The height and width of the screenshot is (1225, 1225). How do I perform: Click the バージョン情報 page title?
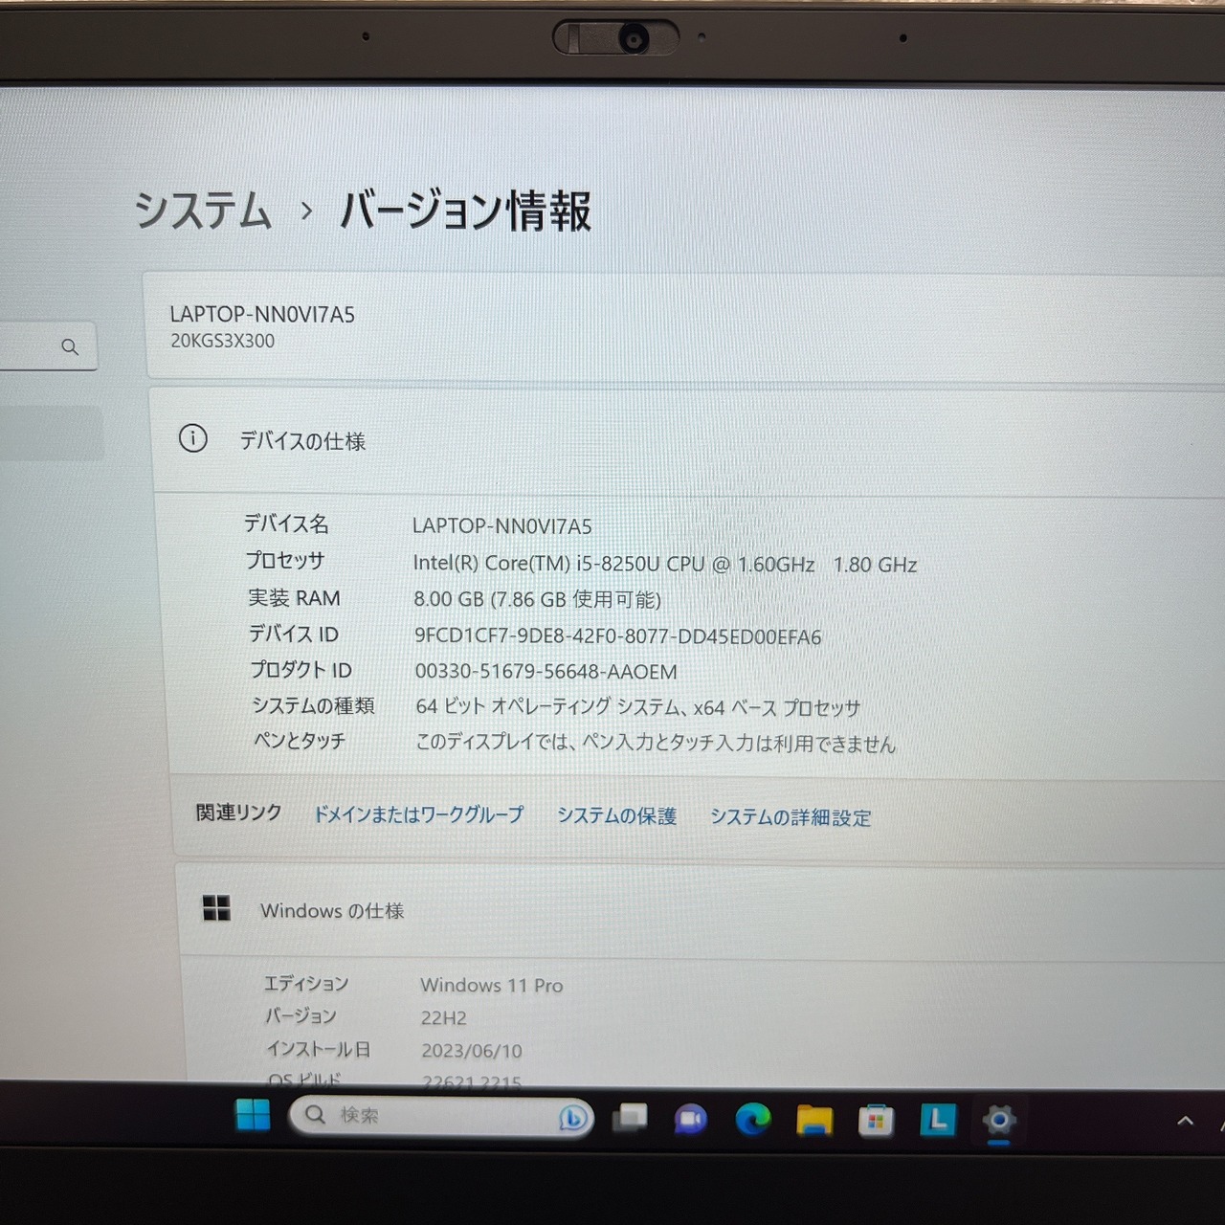coord(466,211)
